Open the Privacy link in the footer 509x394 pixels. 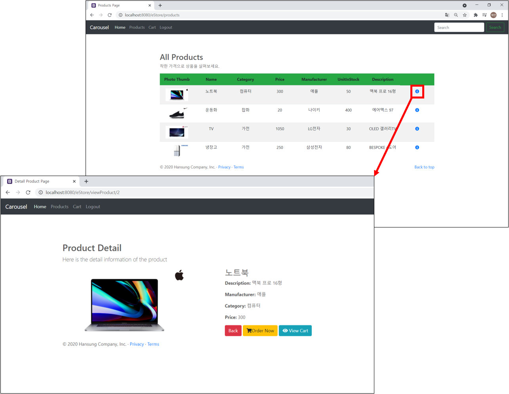click(137, 344)
